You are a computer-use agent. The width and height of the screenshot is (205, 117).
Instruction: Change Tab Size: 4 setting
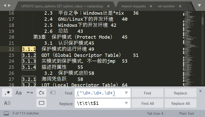tap(155, 113)
